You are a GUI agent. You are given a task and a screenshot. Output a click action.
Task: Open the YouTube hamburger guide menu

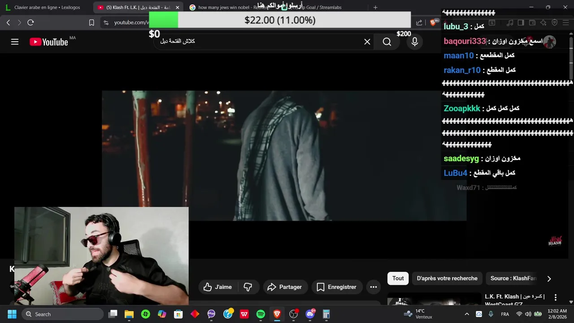point(15,42)
